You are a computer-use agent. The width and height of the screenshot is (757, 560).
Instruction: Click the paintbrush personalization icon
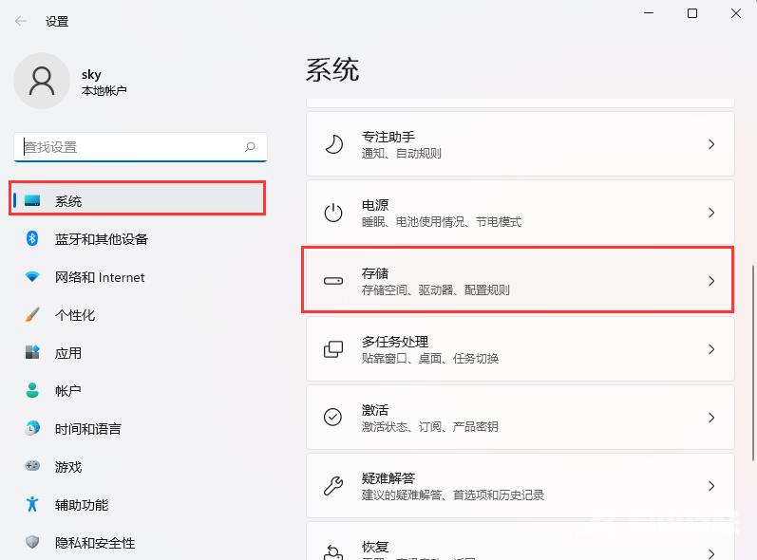point(32,314)
